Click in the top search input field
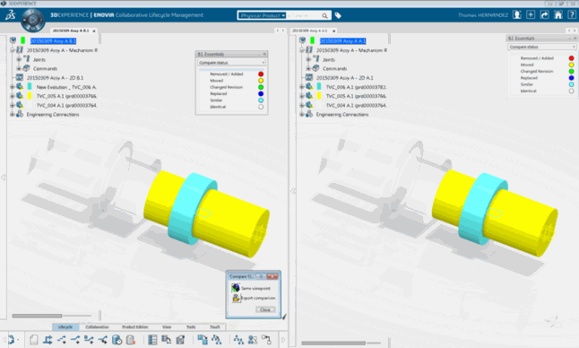579x348 pixels. [x=304, y=15]
